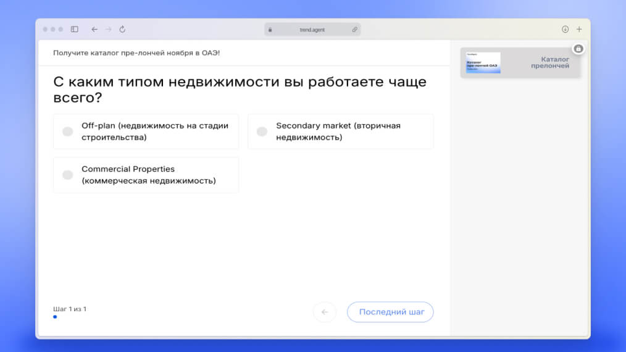
Task: Click the browser forward arrow
Action: click(108, 29)
